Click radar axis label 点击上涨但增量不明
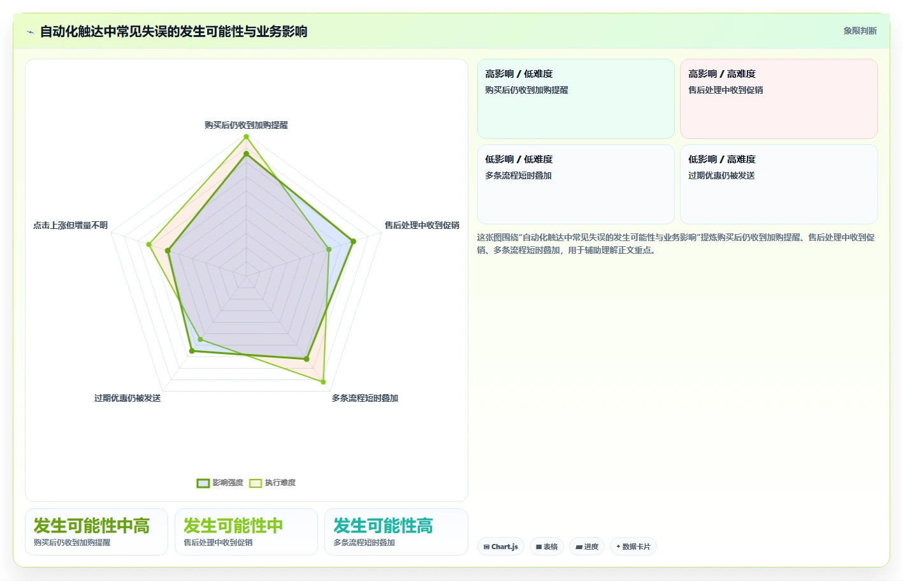Screen dimensions: 903x581 (70, 225)
